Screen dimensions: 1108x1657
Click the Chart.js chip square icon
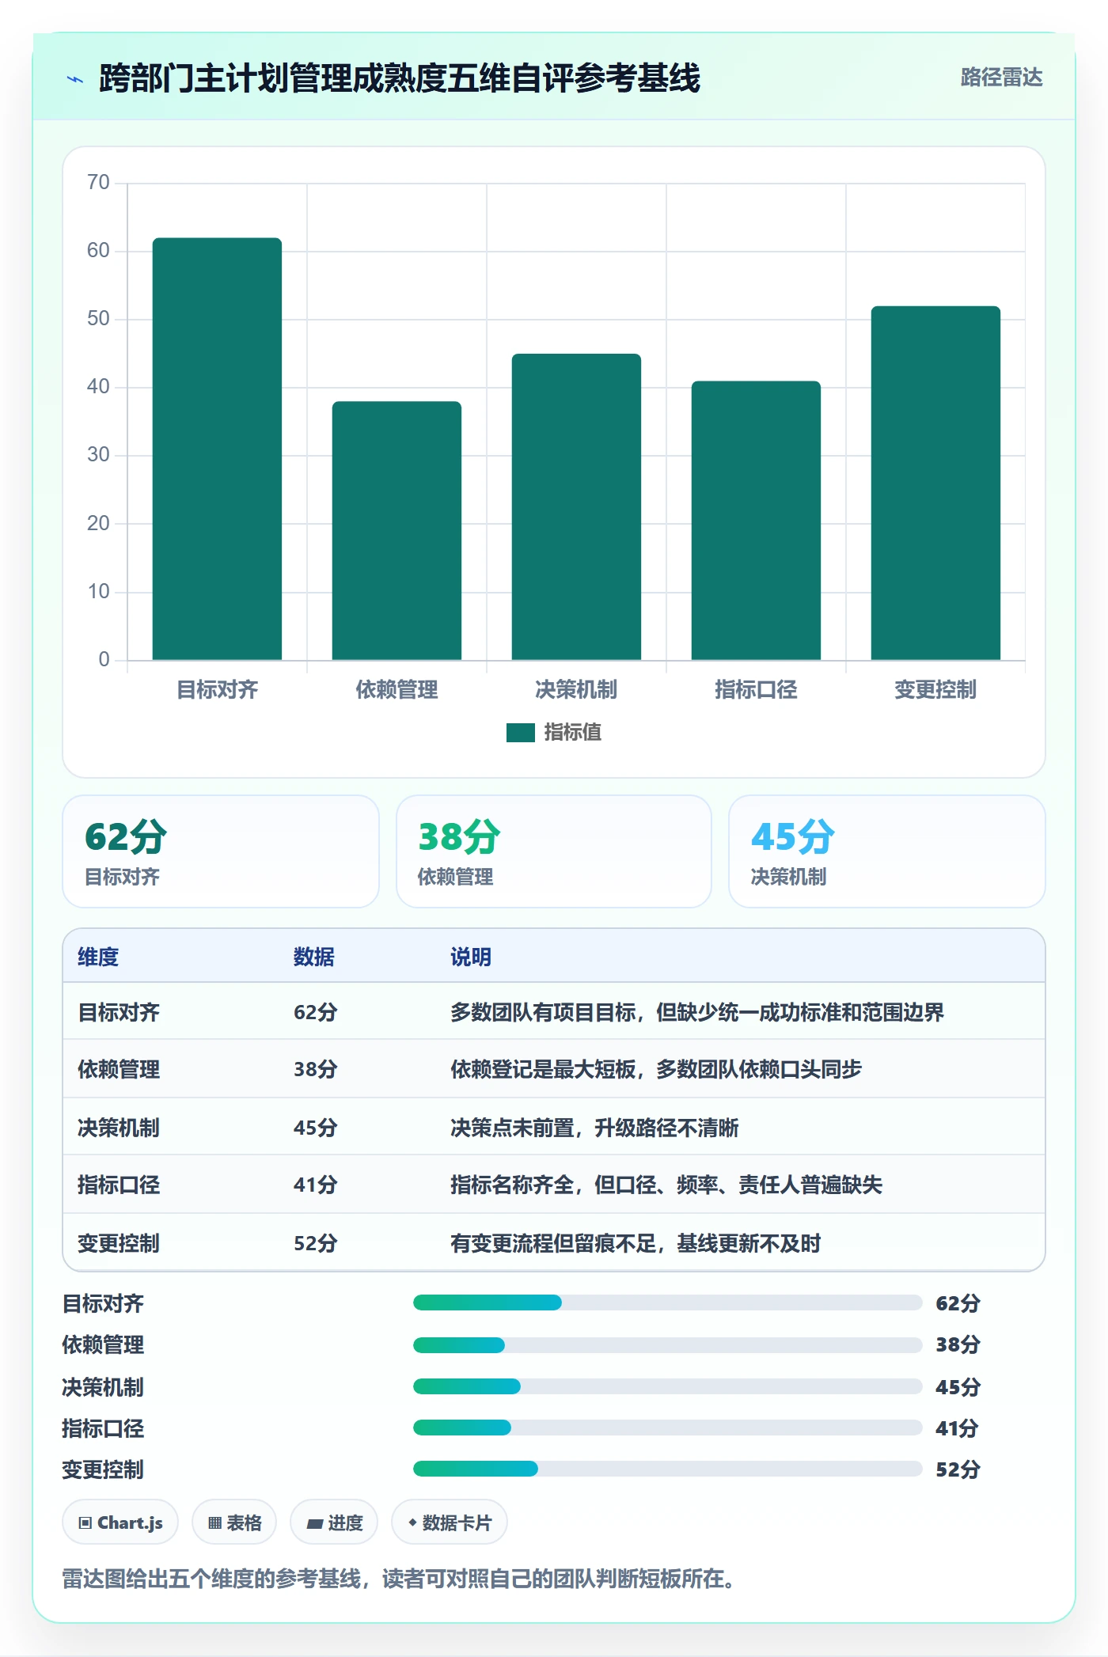point(85,1523)
